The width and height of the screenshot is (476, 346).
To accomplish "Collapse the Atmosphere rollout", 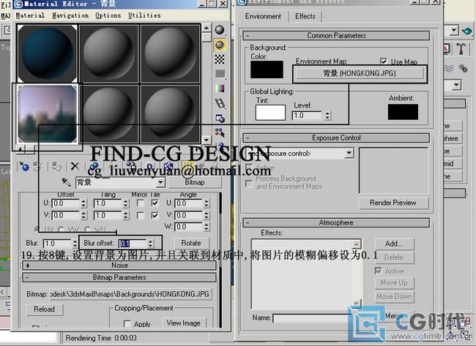I will pos(336,223).
